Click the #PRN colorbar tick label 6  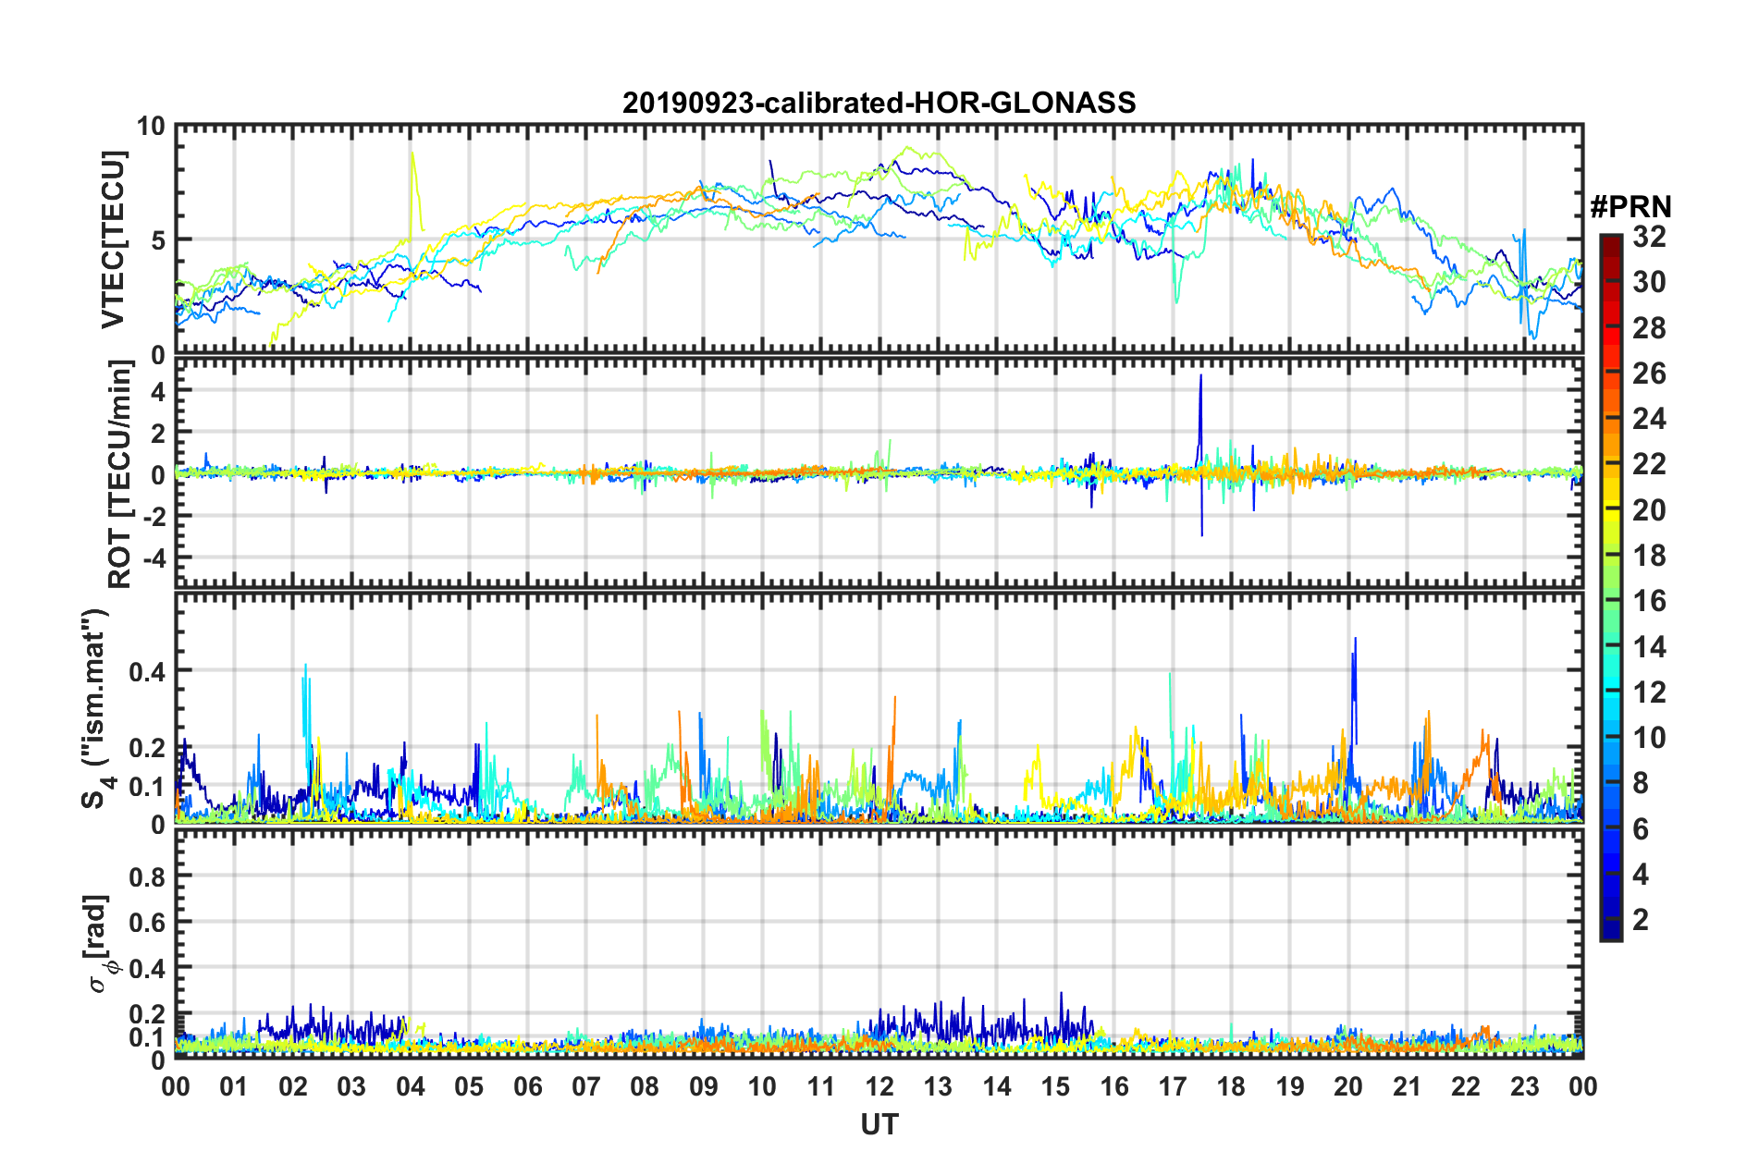tap(1641, 829)
